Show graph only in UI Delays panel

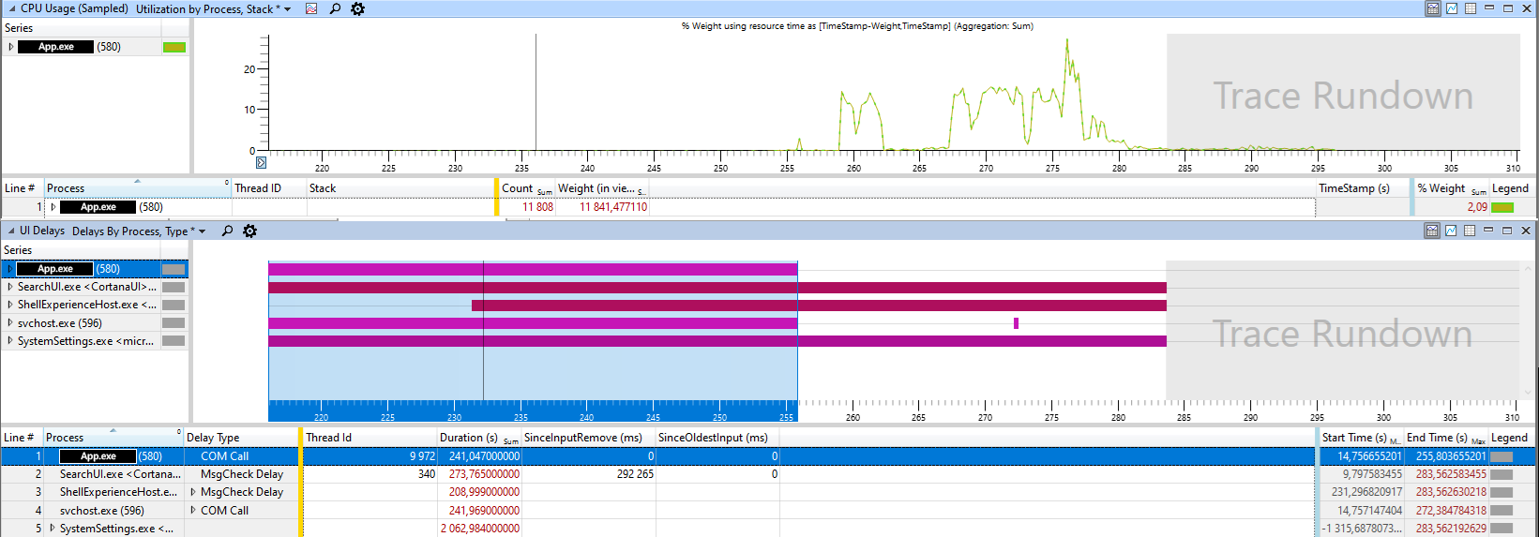1451,231
